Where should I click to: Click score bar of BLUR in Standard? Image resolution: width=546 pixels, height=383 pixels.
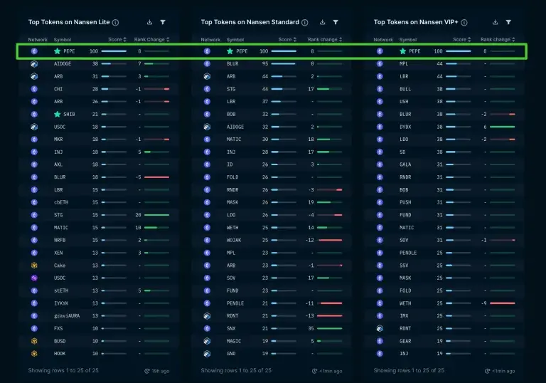click(x=284, y=64)
